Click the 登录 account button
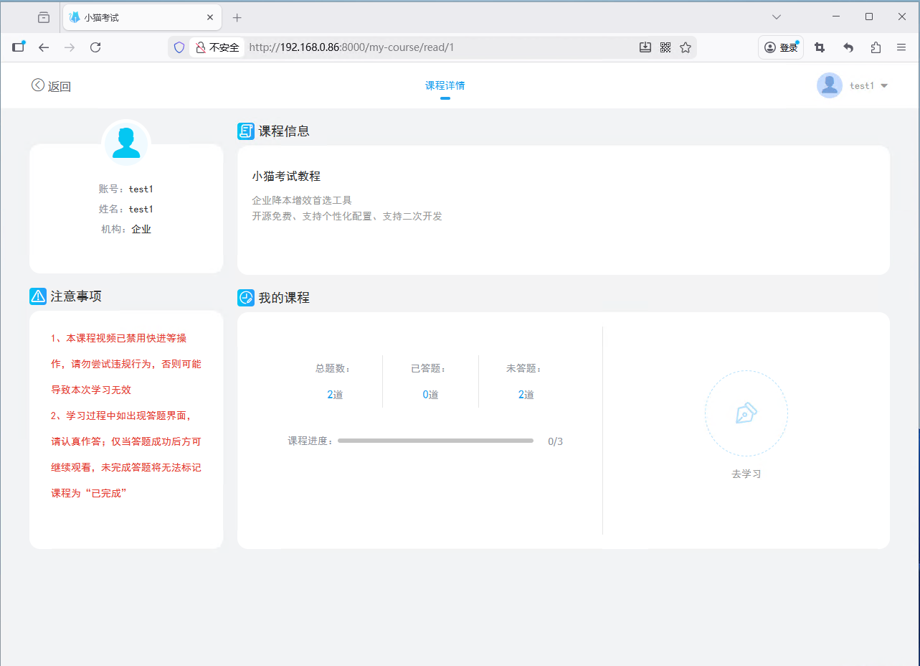Viewport: 920px width, 666px height. [781, 47]
